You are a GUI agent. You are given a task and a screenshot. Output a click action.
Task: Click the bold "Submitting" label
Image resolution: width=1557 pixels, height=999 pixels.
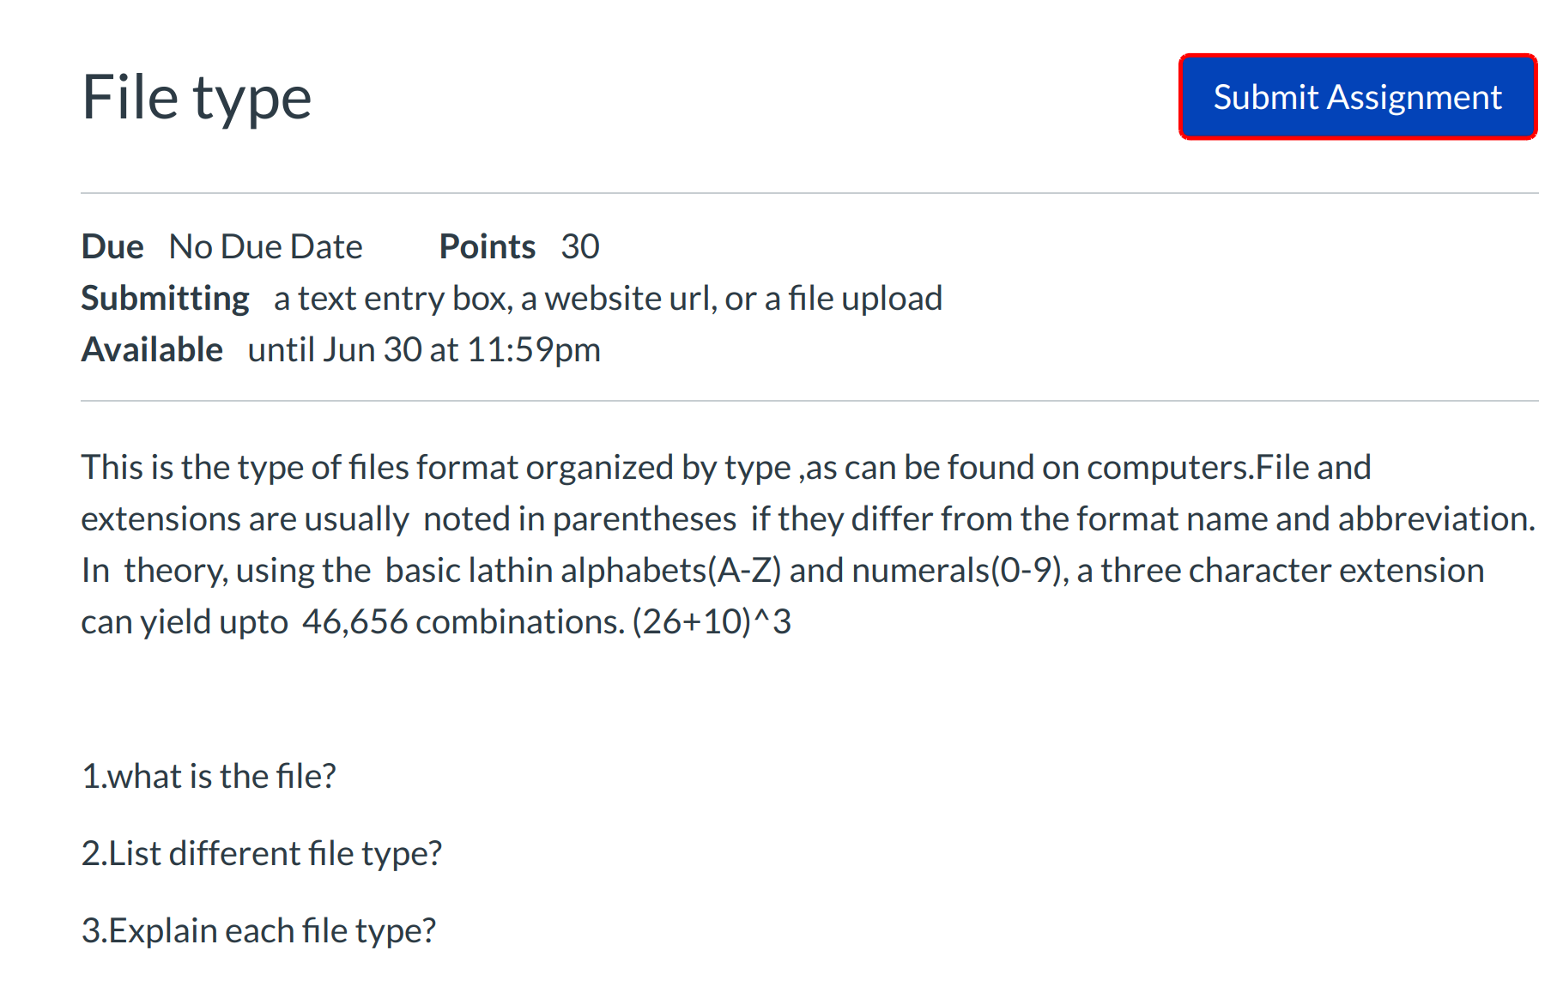click(x=165, y=299)
